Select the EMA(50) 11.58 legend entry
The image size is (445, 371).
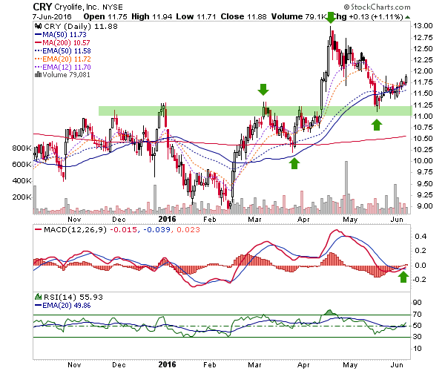pyautogui.click(x=63, y=51)
